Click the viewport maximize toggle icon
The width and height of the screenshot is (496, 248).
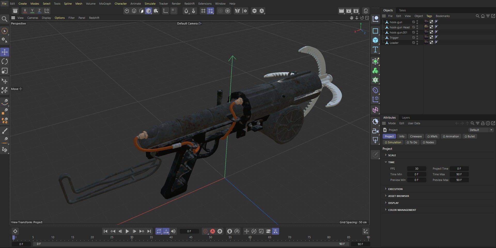point(367,18)
